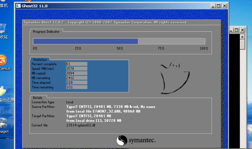Click the 50% progress marker label

point(120,48)
